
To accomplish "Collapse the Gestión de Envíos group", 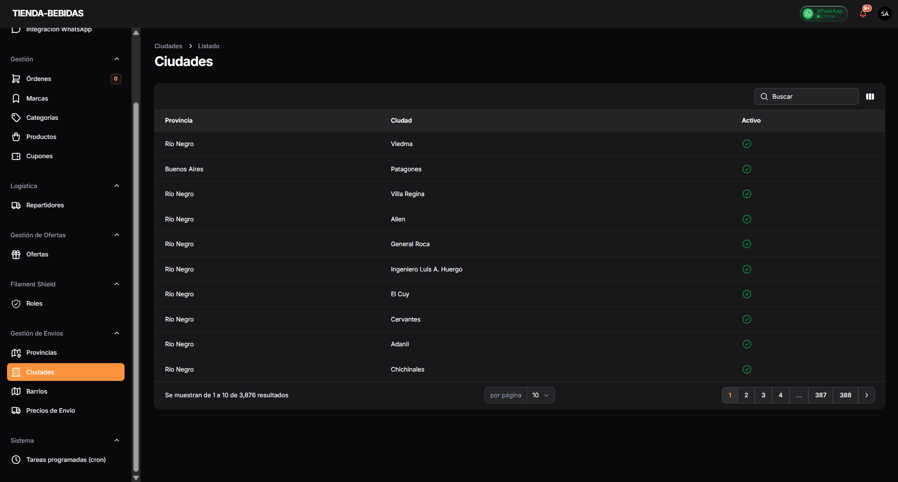I will coord(117,333).
